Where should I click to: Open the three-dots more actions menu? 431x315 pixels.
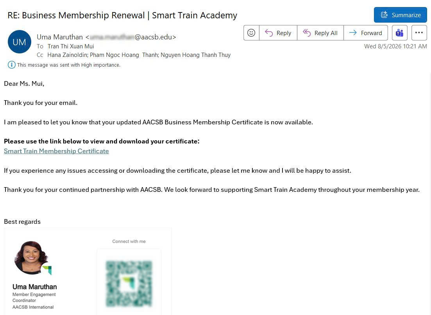[x=419, y=33]
